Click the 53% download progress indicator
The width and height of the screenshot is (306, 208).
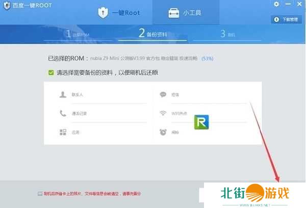tap(208, 59)
